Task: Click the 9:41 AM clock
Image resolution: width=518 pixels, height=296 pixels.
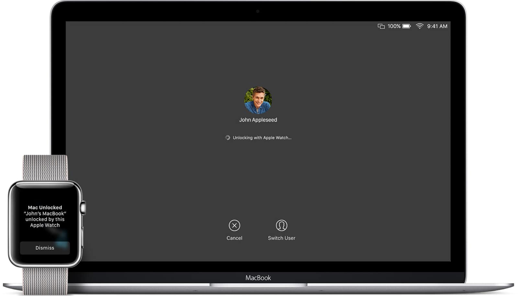Action: [437, 26]
